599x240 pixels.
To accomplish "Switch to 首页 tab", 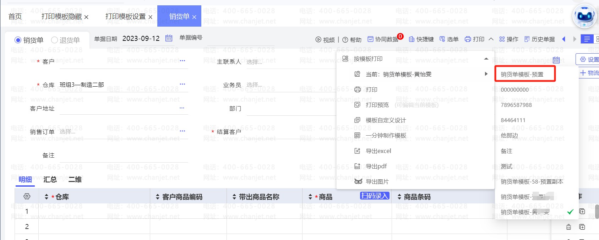I will 15,16.
